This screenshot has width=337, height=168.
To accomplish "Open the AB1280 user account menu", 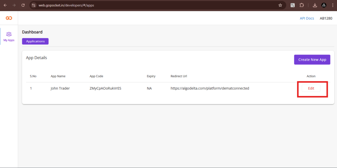I will pyautogui.click(x=326, y=18).
